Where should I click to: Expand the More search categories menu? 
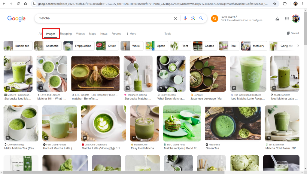coord(131,34)
